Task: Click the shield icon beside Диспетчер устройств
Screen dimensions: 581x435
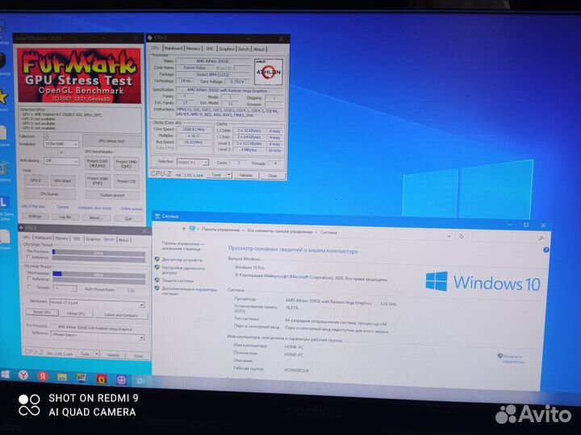Action: [157, 259]
